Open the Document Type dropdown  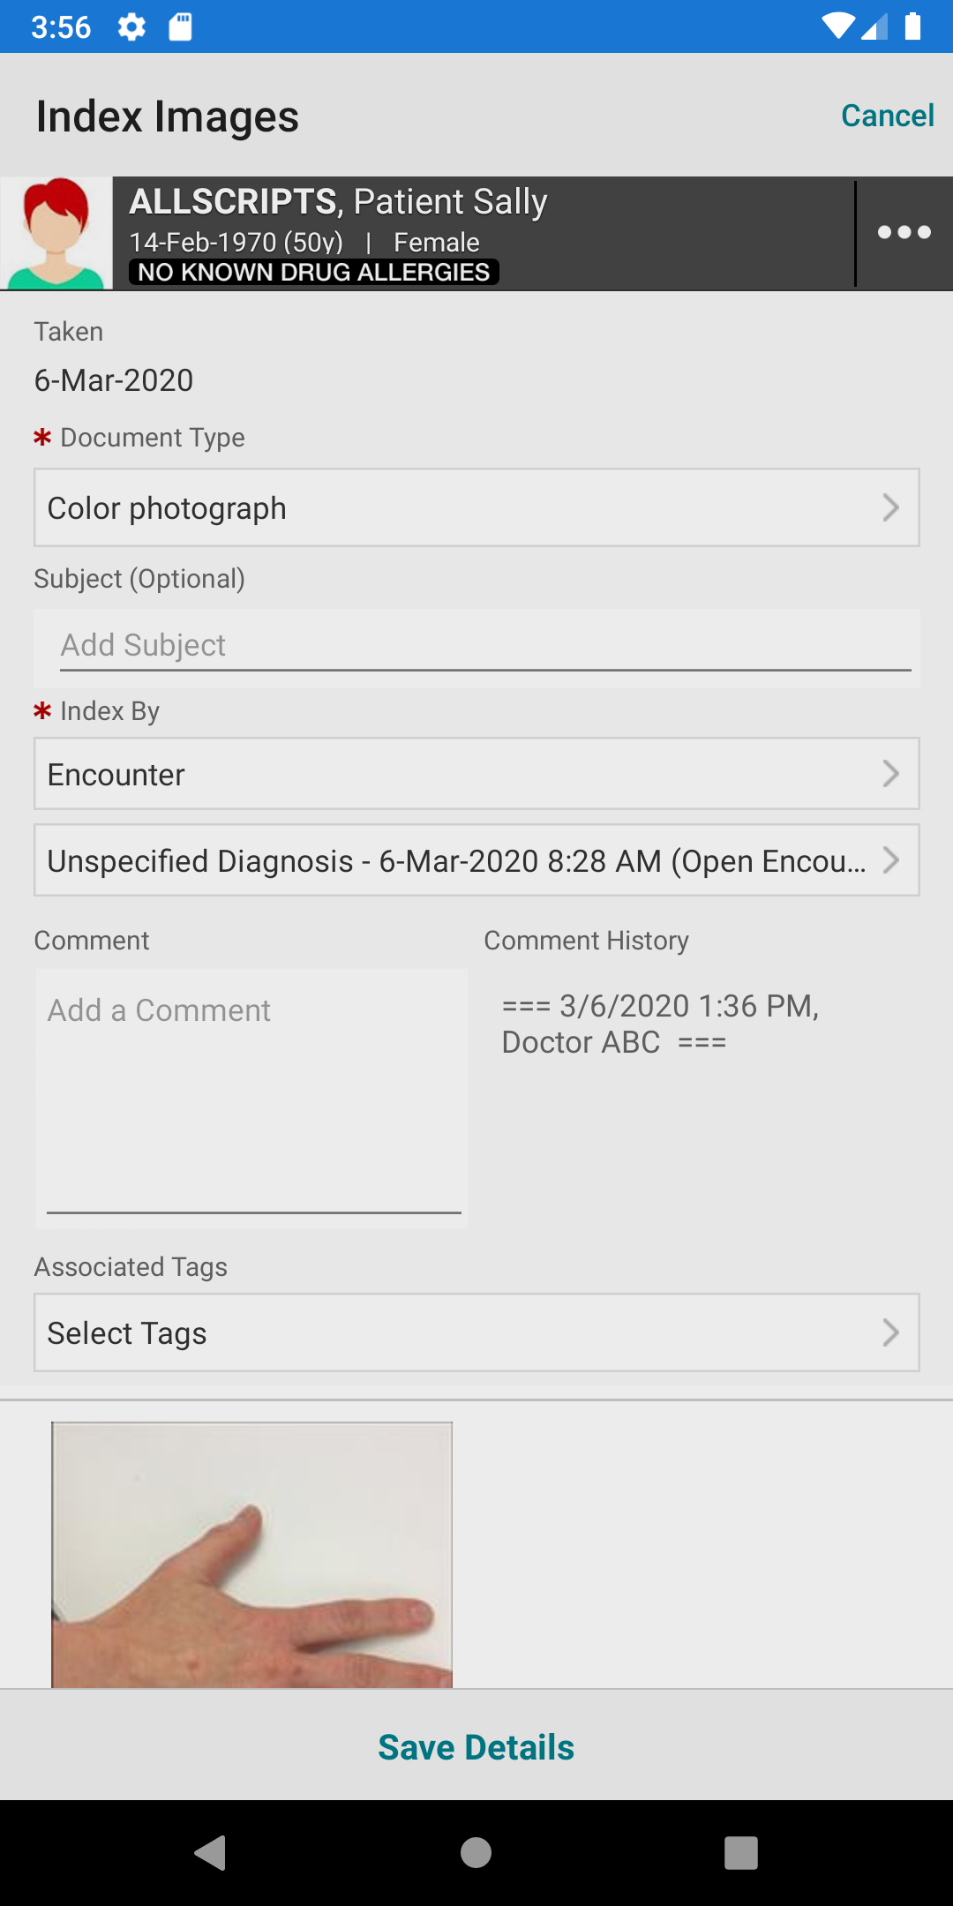coord(476,507)
